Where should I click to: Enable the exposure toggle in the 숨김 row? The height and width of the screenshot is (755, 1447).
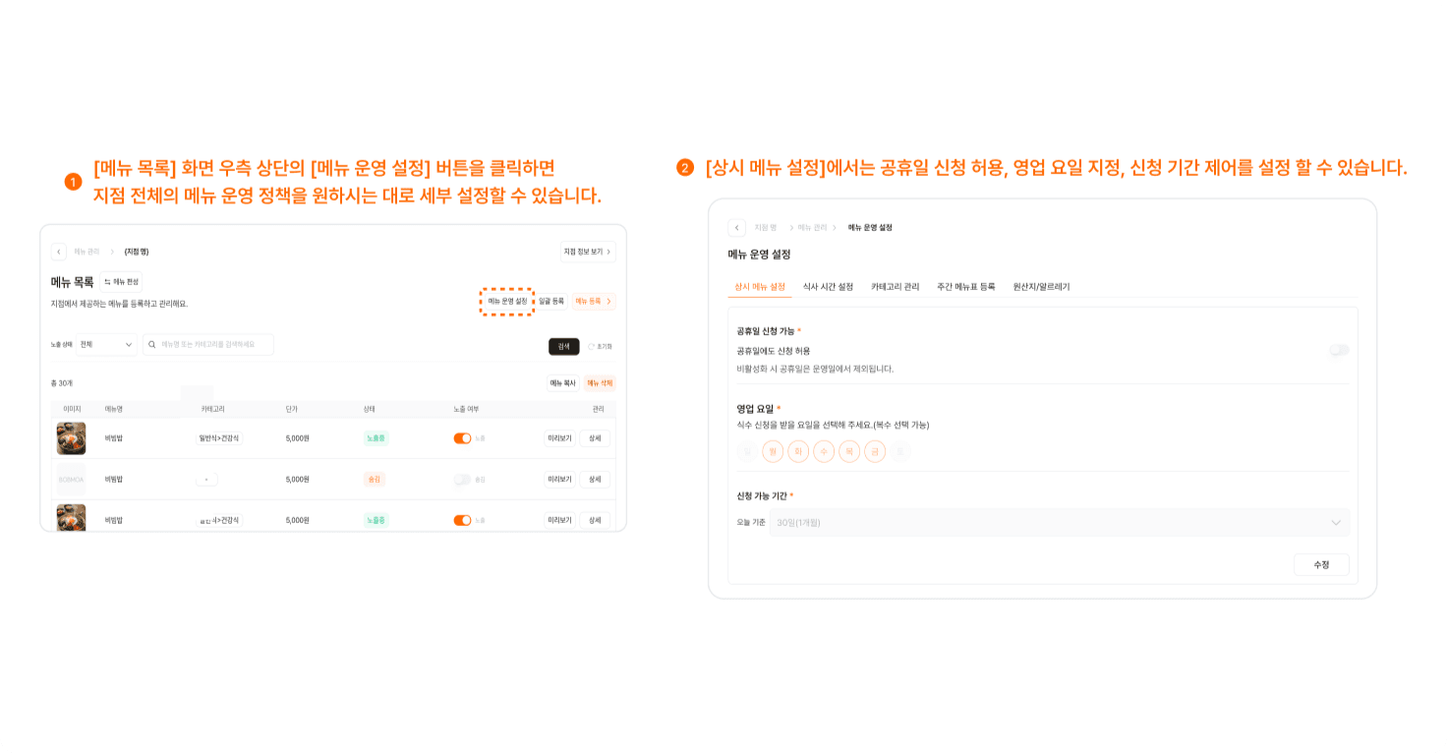462,480
